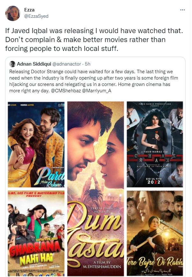
Task: Click 'A Film by M.Ehteshamuddin' credit
Action: coord(102,265)
